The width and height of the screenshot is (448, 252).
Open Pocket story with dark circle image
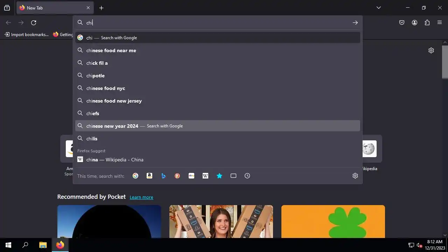tap(109, 222)
